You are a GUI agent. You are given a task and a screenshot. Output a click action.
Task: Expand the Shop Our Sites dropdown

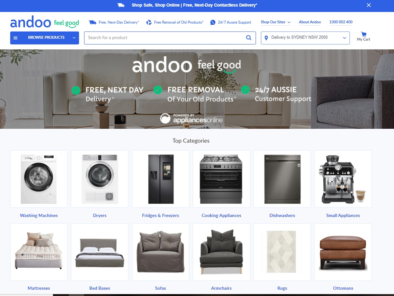tap(275, 22)
